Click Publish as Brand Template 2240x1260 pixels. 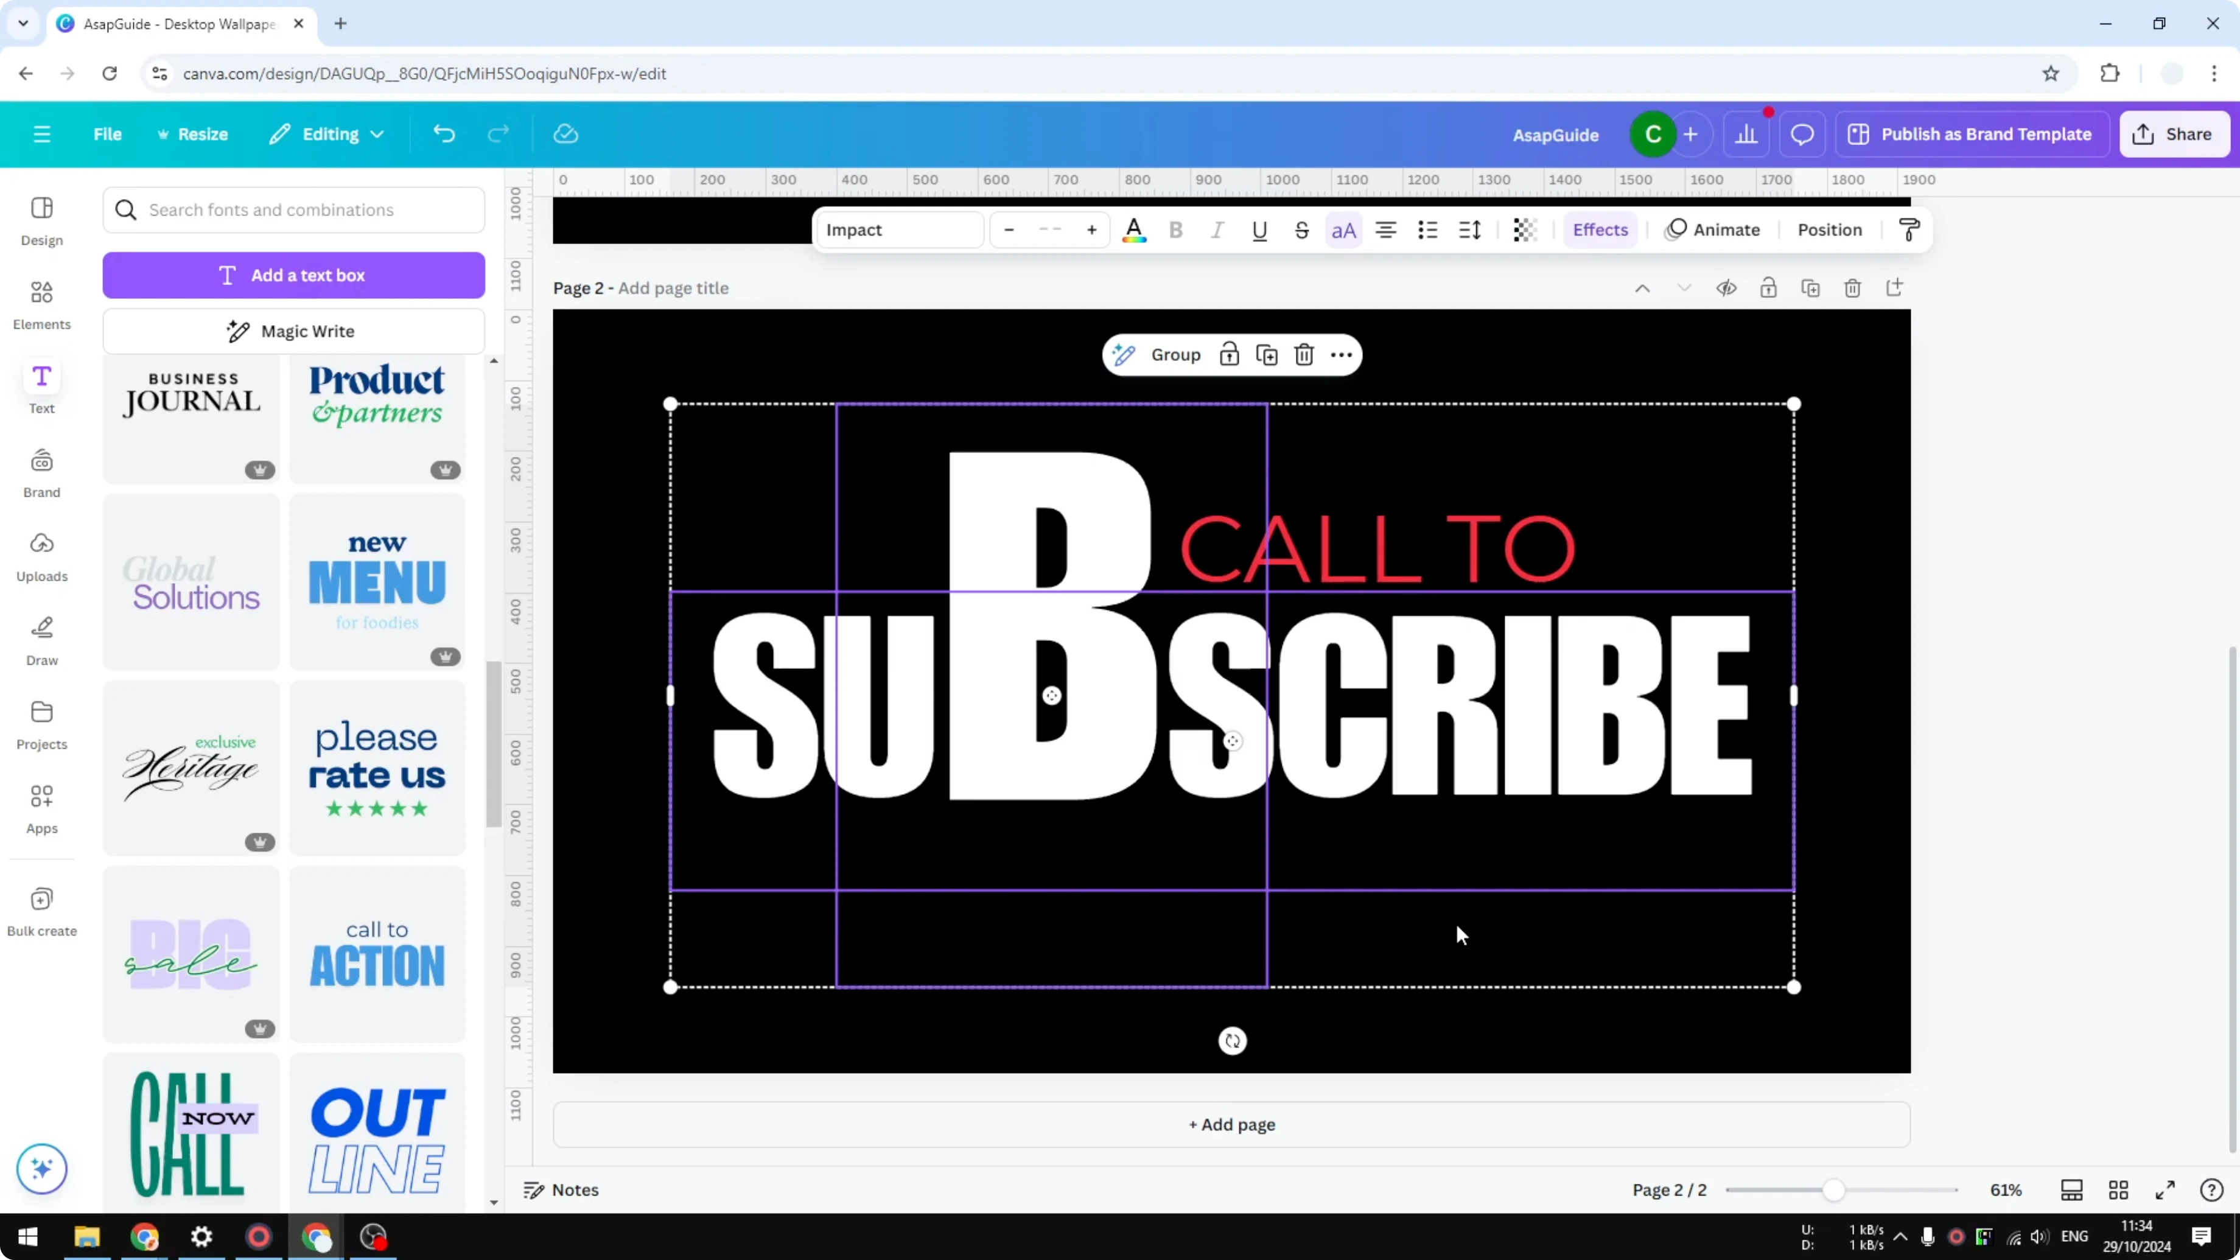[1972, 133]
